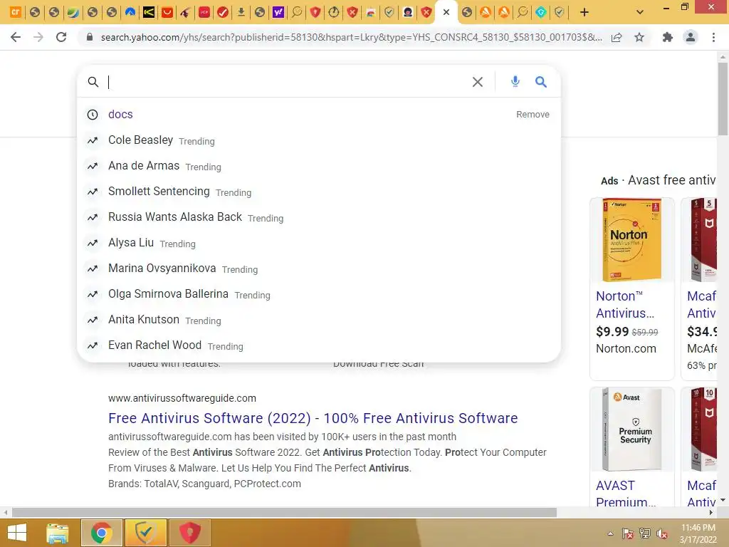The width and height of the screenshot is (729, 547).
Task: Open the red shield keyhole taskbar app
Action: click(x=189, y=533)
